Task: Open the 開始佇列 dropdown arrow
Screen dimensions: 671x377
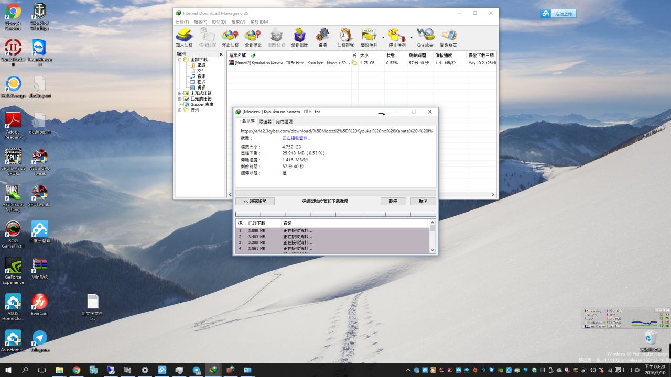Action: coord(383,38)
